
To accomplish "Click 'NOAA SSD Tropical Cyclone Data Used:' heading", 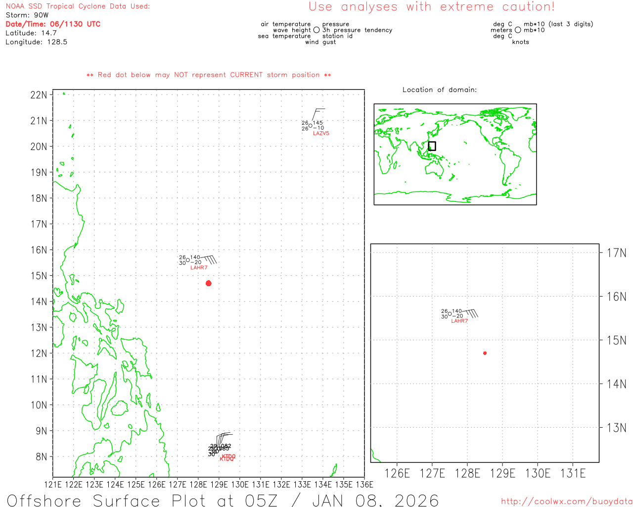I will 78,6.
